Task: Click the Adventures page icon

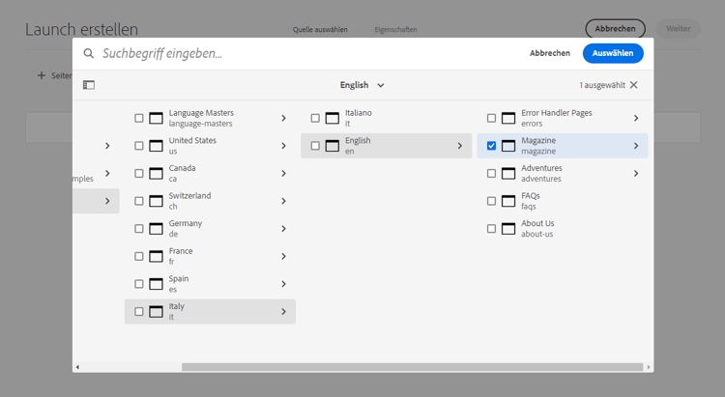Action: (508, 174)
